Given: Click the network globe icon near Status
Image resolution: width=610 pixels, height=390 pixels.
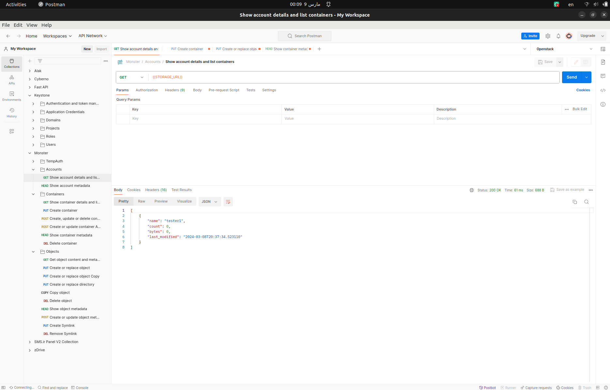Looking at the screenshot, I should (472, 190).
